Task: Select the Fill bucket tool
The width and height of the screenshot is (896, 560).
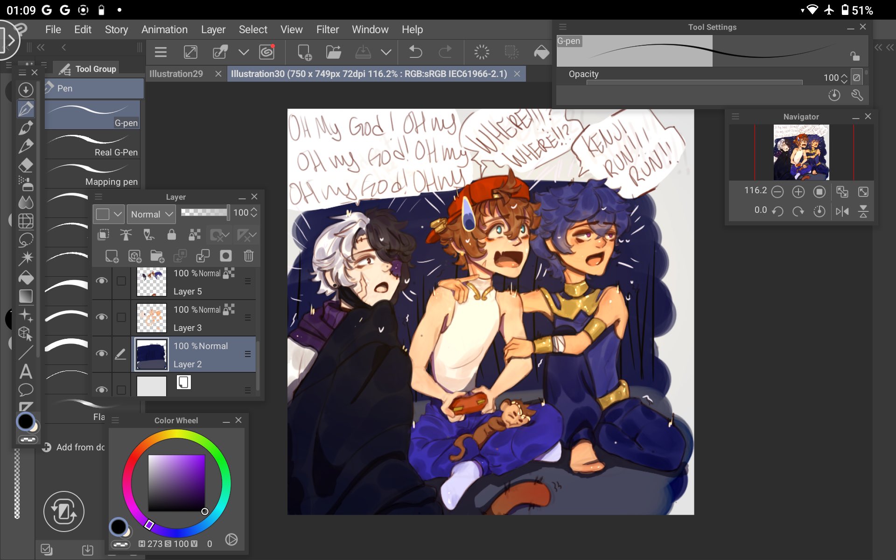Action: coord(26,278)
